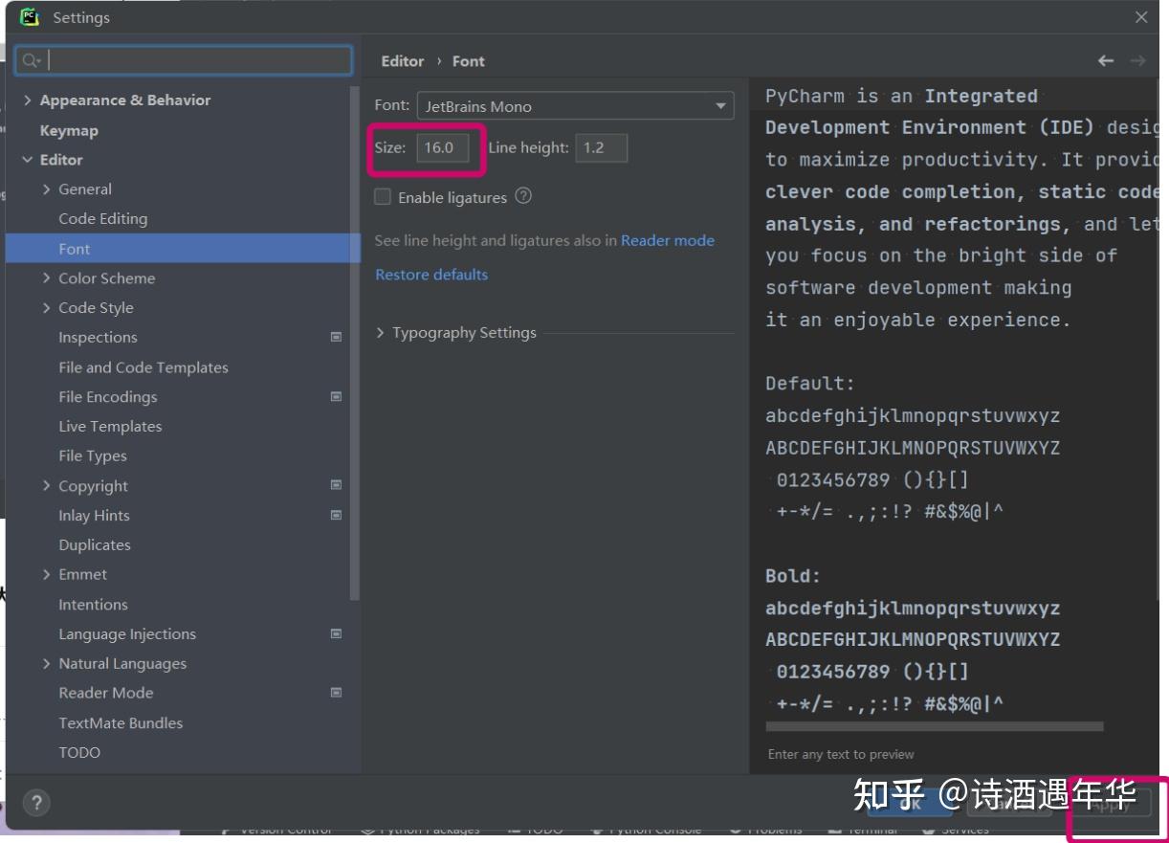The height and width of the screenshot is (843, 1169).
Task: Select Code Editing settings page
Action: 102,218
